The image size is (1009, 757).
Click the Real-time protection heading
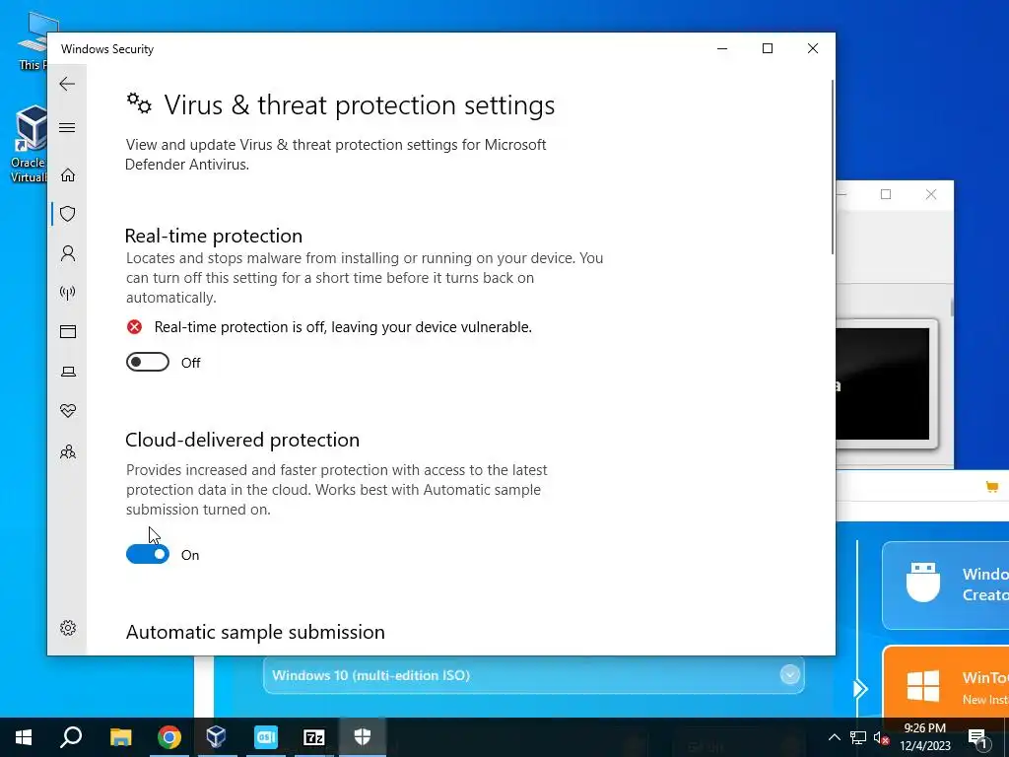214,236
